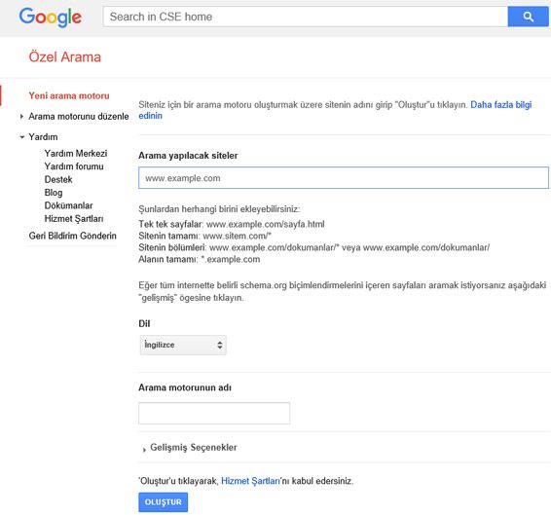551x515 pixels.
Task: Go to Destek page
Action: coord(58,179)
